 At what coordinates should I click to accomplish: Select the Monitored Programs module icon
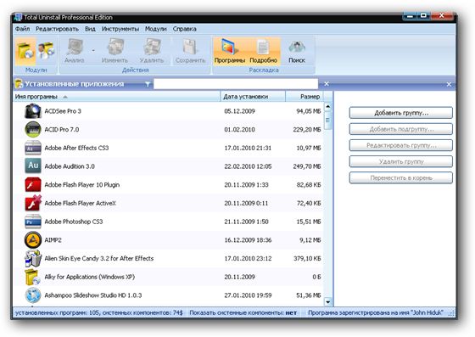click(x=46, y=51)
